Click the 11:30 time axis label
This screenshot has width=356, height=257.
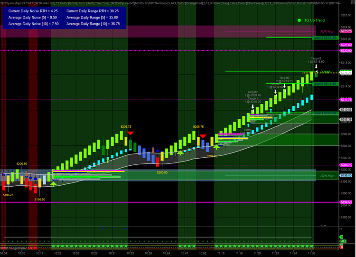coord(311,253)
